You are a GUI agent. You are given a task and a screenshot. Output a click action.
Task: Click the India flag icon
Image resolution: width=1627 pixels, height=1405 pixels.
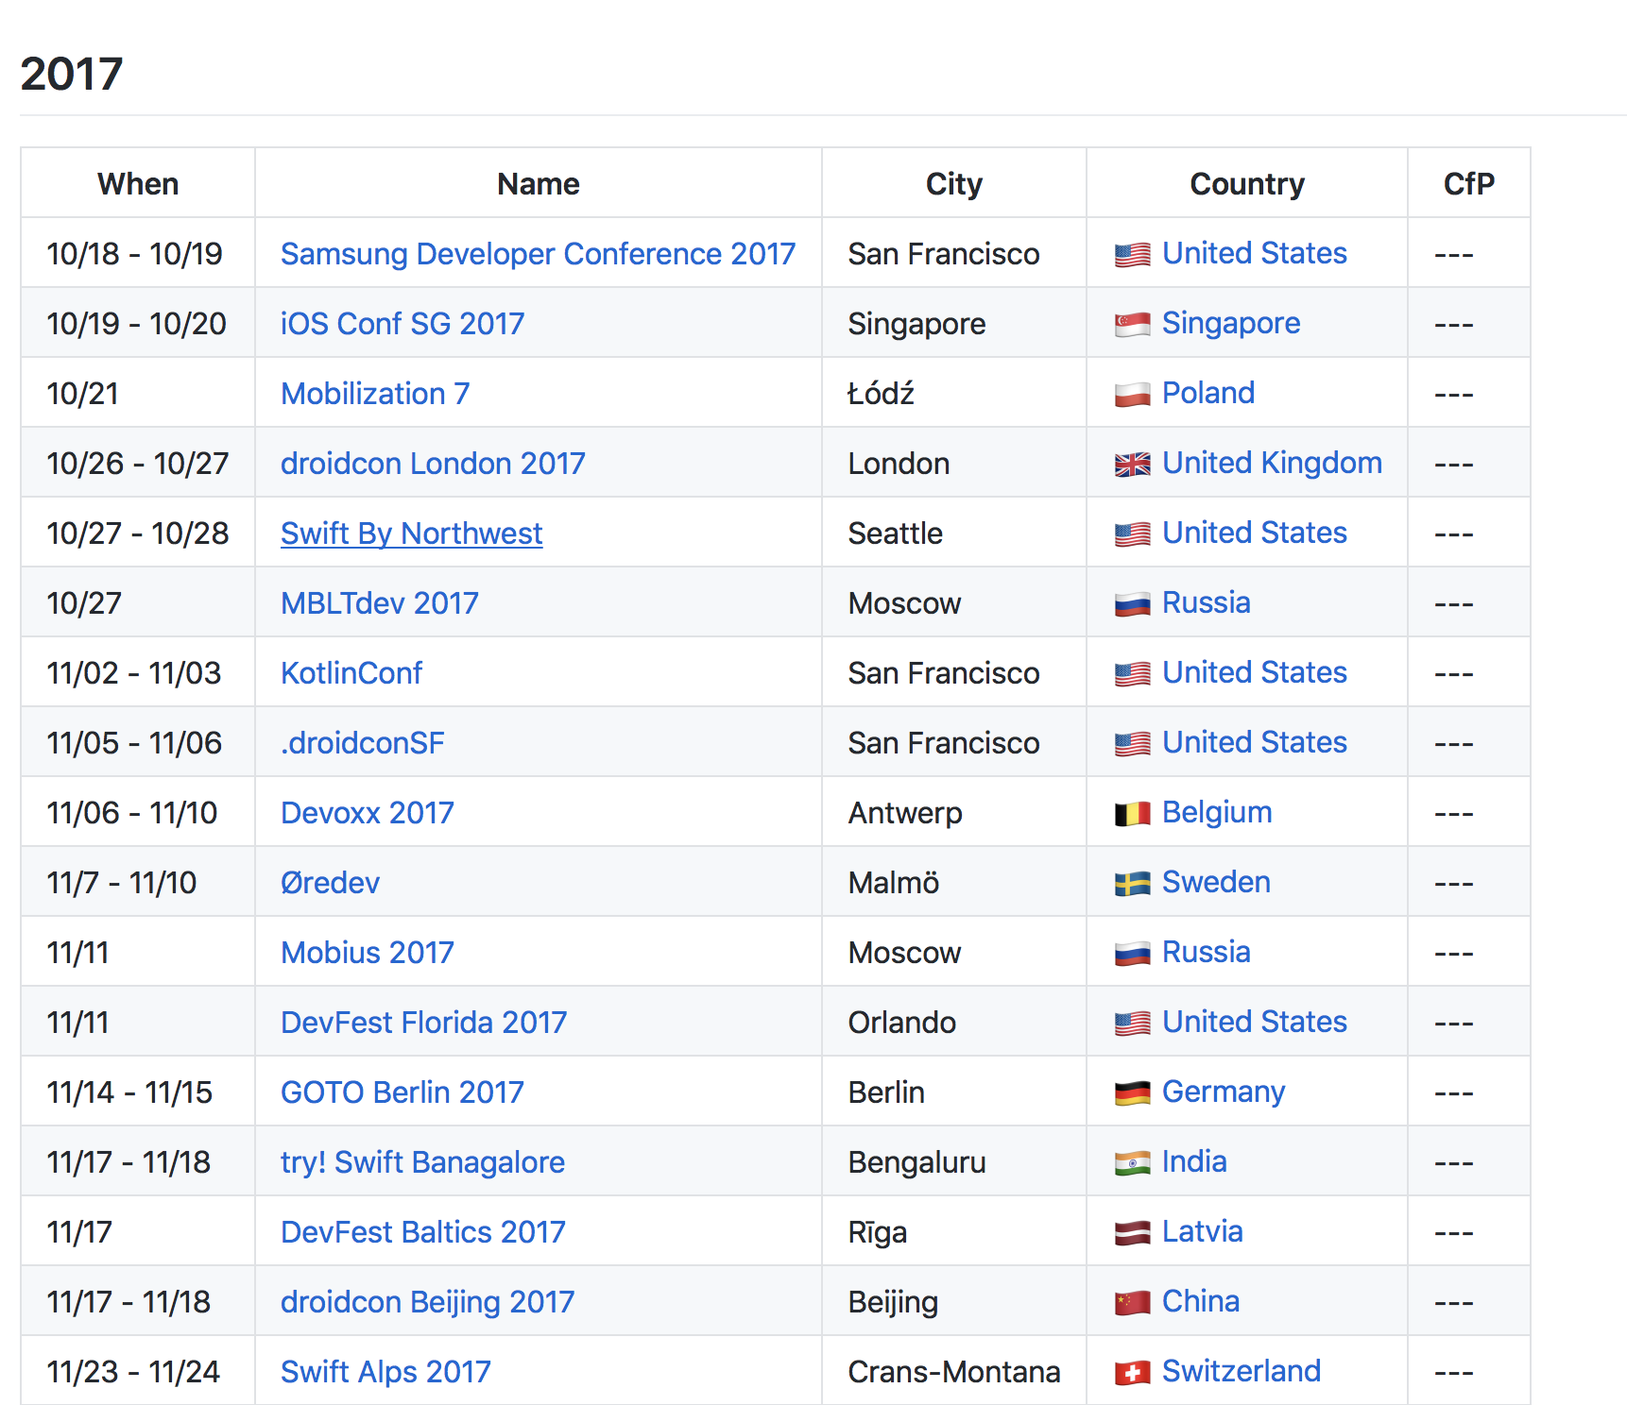pyautogui.click(x=1132, y=1163)
